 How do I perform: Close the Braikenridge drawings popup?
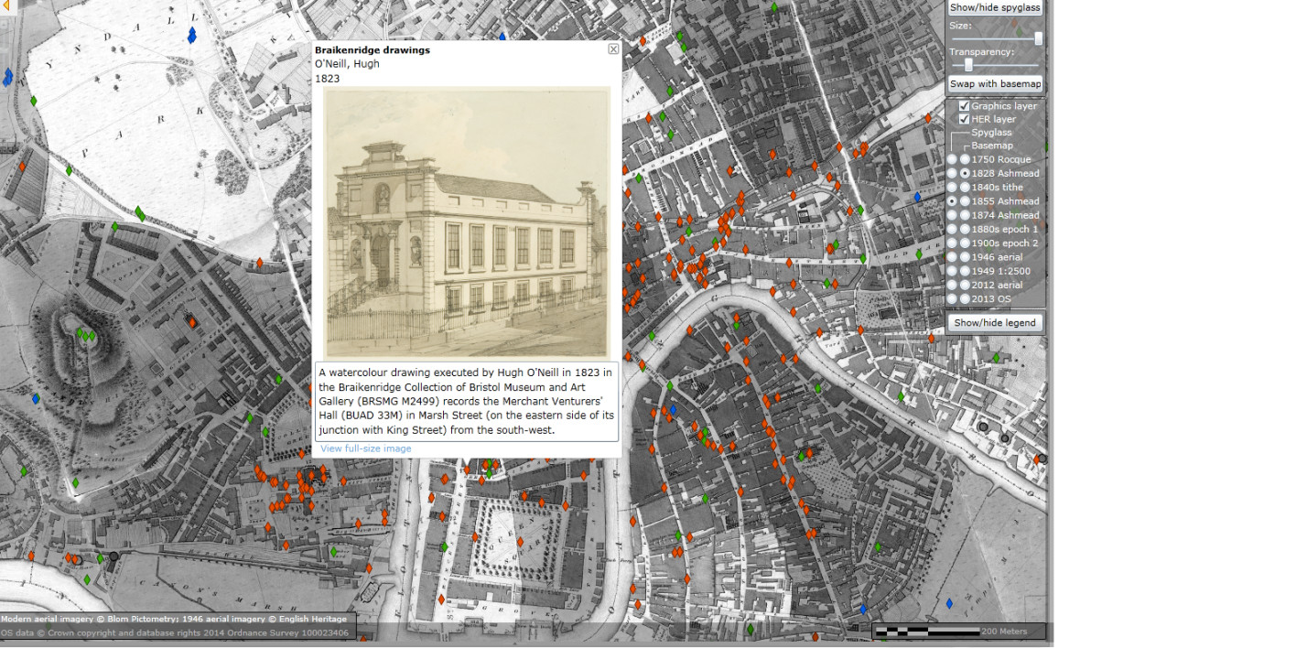click(613, 49)
